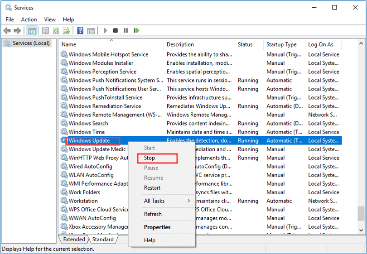Select Windows Remediation Service row

201,106
